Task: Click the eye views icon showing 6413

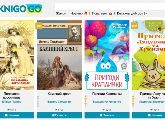Action: point(8,110)
